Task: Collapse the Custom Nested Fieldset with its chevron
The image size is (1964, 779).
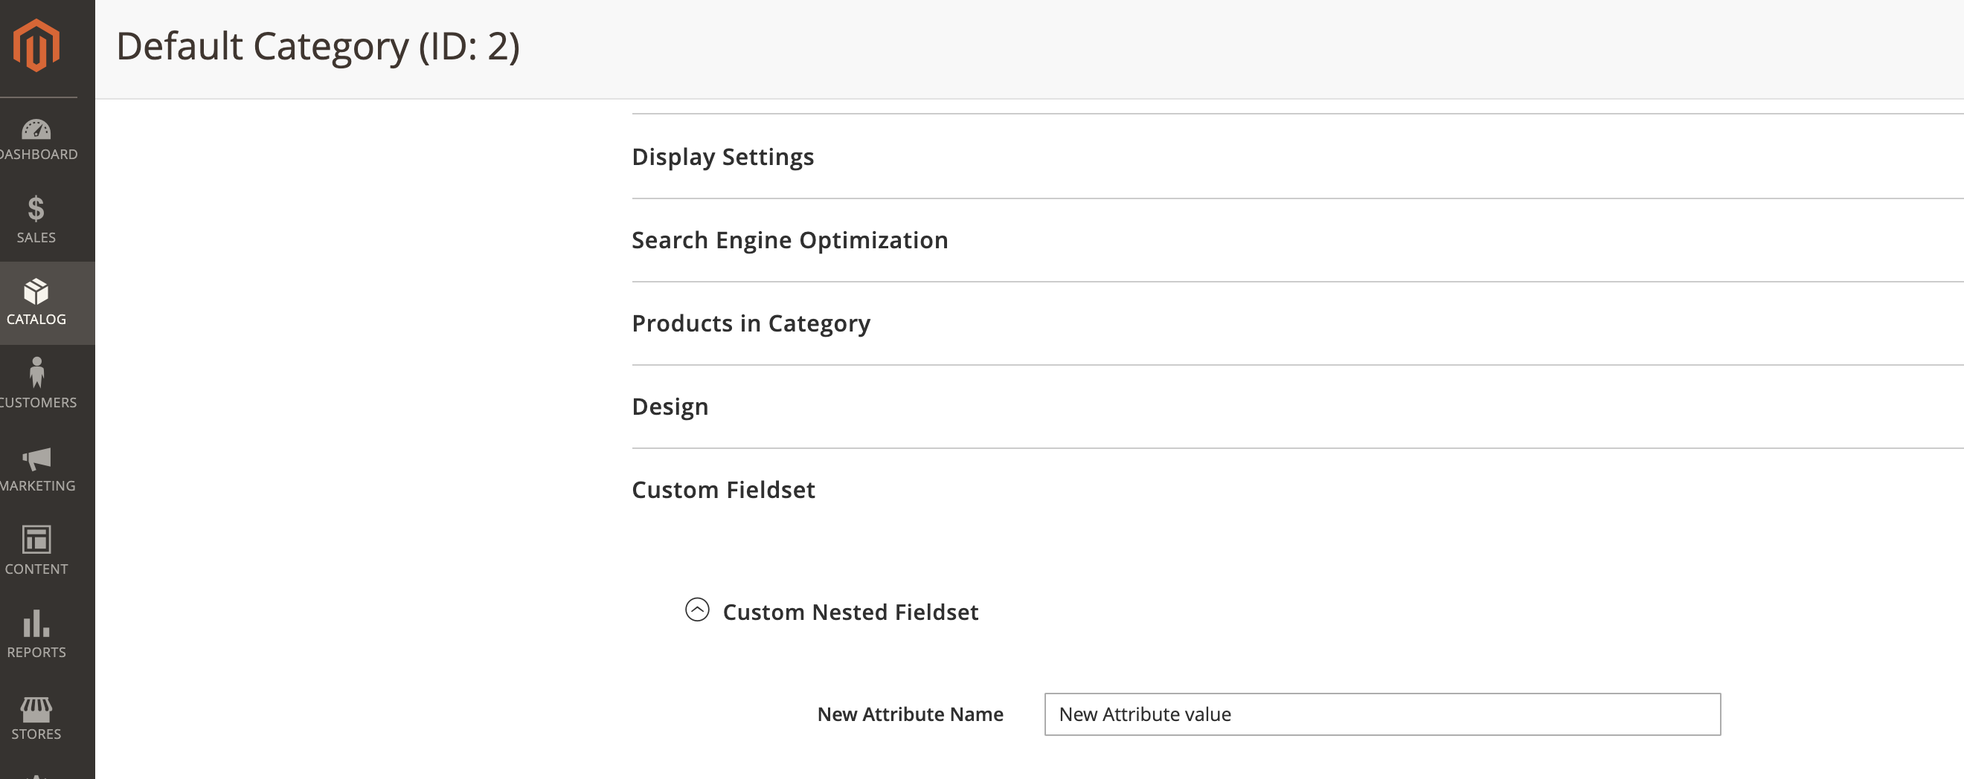Action: coord(696,611)
